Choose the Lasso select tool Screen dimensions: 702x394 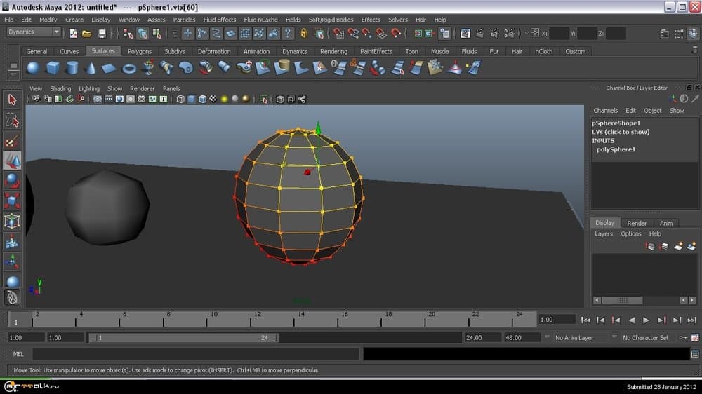[x=12, y=121]
